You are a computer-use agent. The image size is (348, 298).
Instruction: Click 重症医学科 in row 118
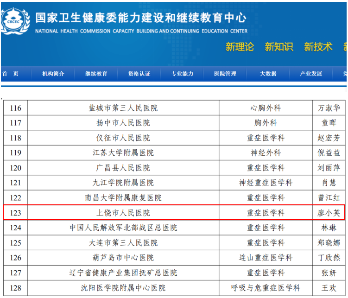[266, 138]
